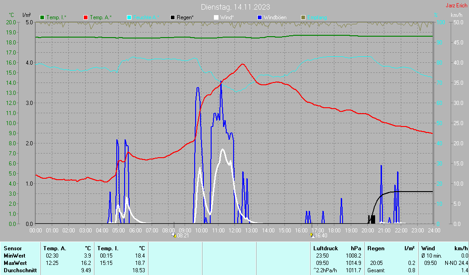Click the 'Wind' table column header
The image size is (469, 275).
[428, 248]
